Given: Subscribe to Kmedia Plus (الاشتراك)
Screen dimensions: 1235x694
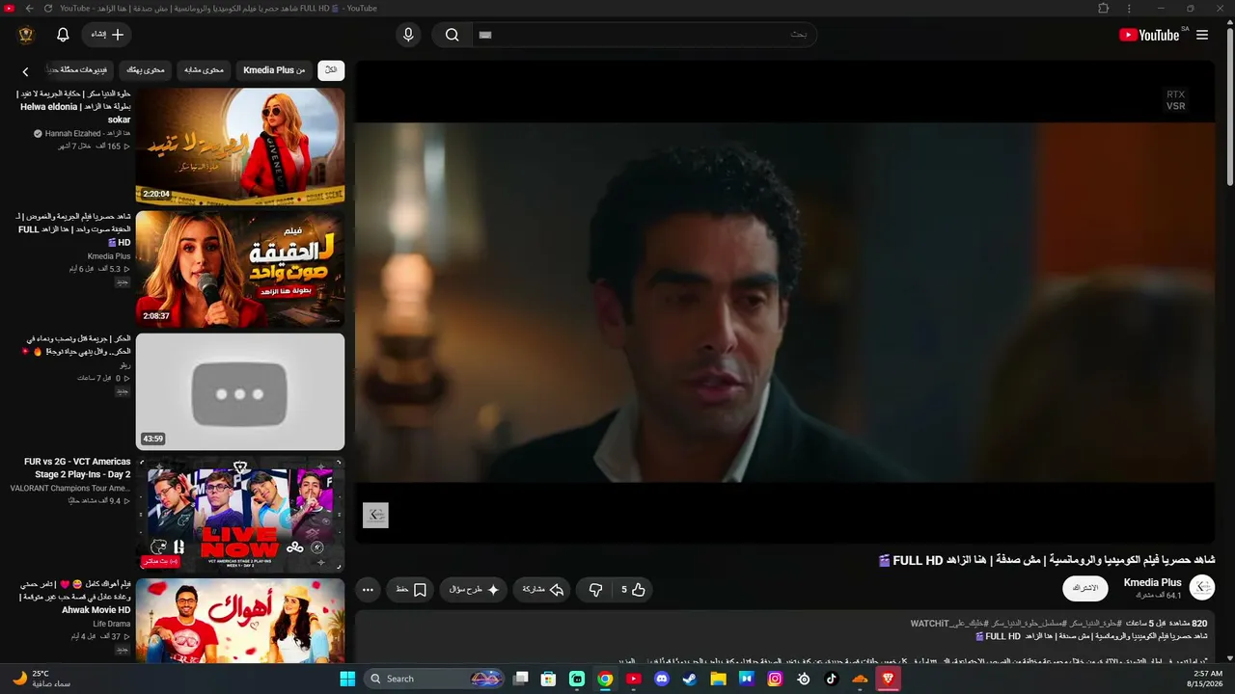Looking at the screenshot, I should tap(1085, 588).
